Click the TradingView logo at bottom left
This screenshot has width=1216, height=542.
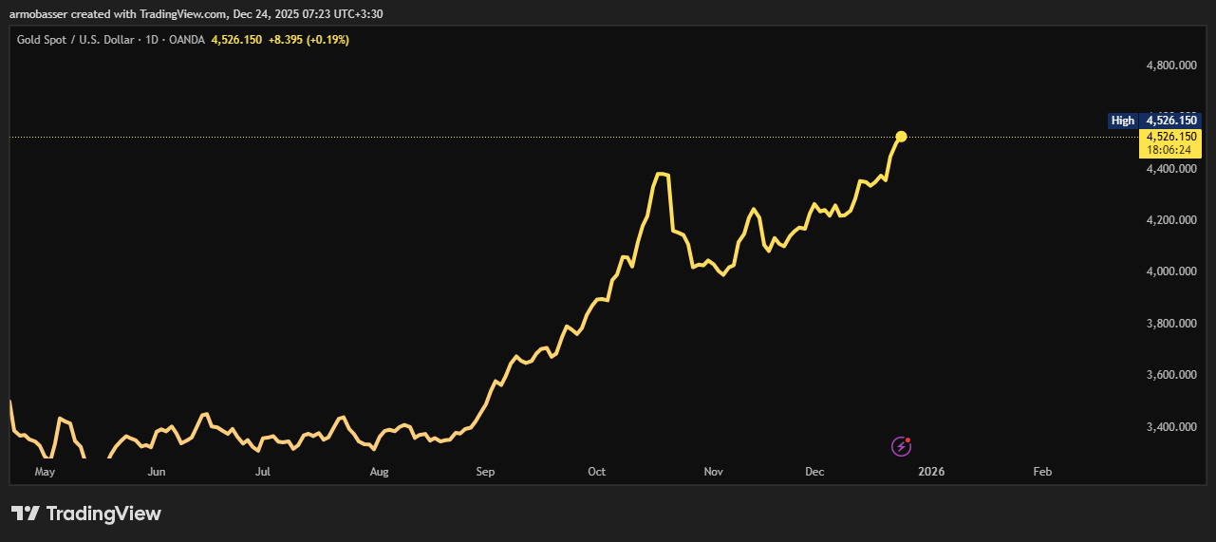pyautogui.click(x=86, y=514)
